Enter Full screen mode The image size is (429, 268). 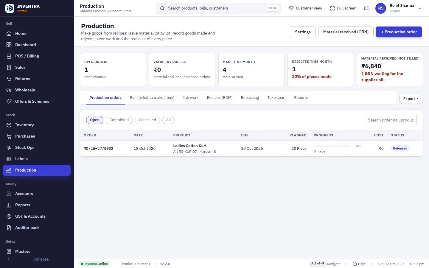(343, 8)
